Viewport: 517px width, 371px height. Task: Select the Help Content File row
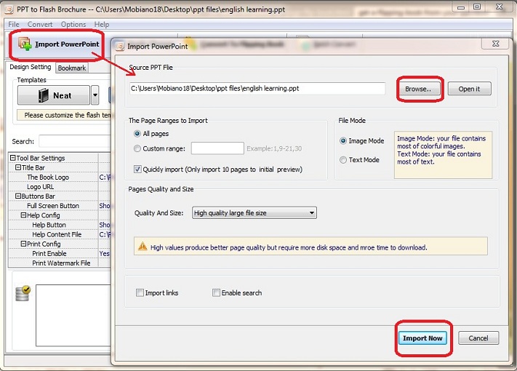coord(60,234)
